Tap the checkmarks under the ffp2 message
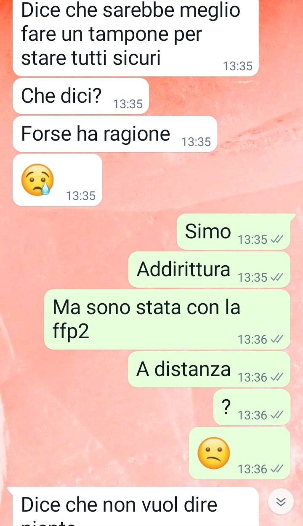This screenshot has width=303, height=526. tap(276, 339)
